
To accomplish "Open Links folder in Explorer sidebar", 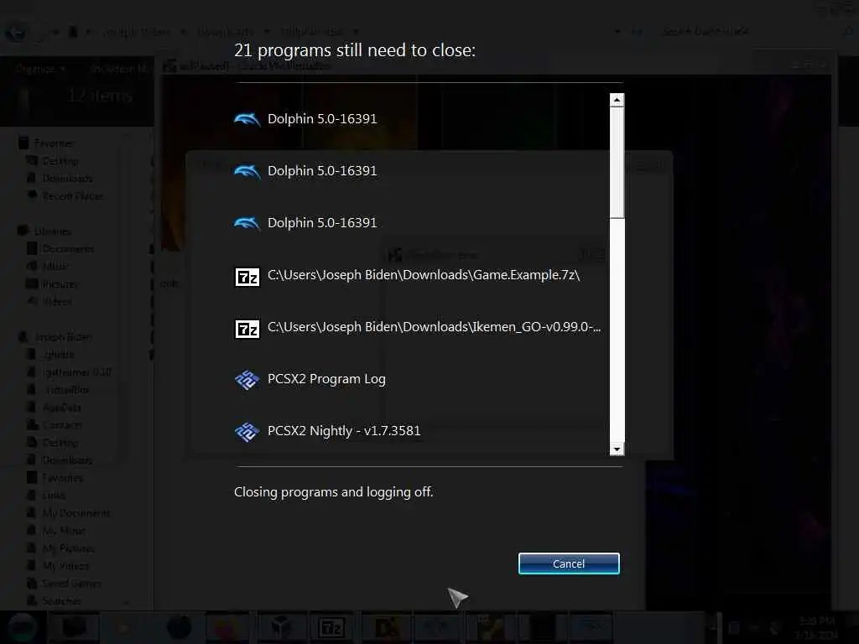I will pos(47,495).
